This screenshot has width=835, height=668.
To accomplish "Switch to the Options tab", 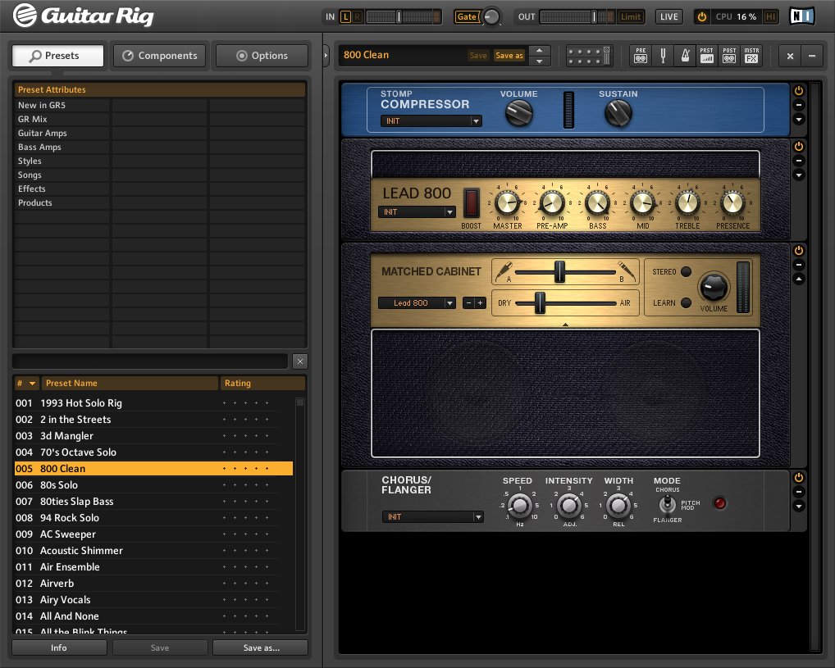I will coord(262,56).
